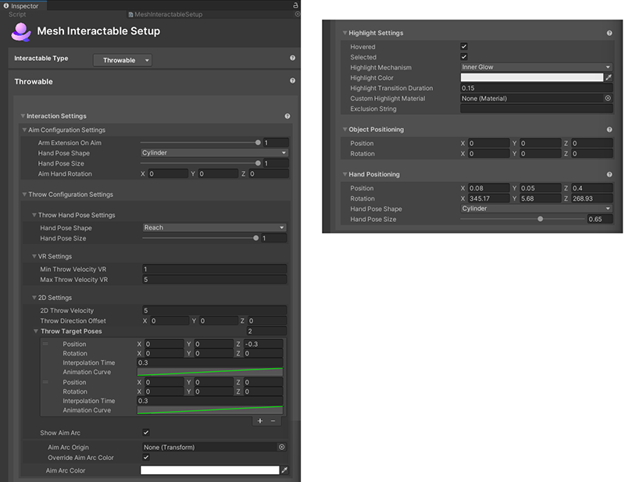Click Hand Positioning Hand Pose Size slider
Image resolution: width=625 pixels, height=482 pixels.
[540, 219]
